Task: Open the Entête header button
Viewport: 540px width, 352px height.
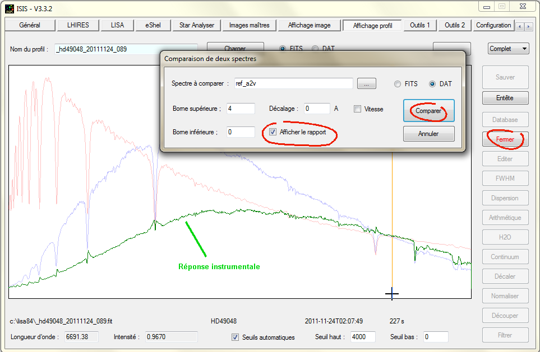Action: pyautogui.click(x=505, y=98)
